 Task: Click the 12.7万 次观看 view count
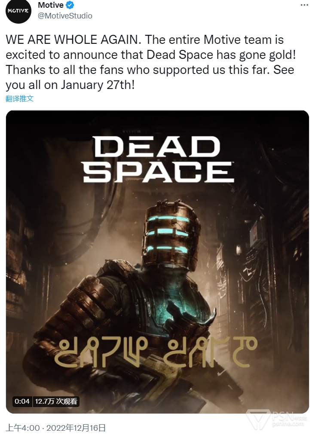(56, 401)
